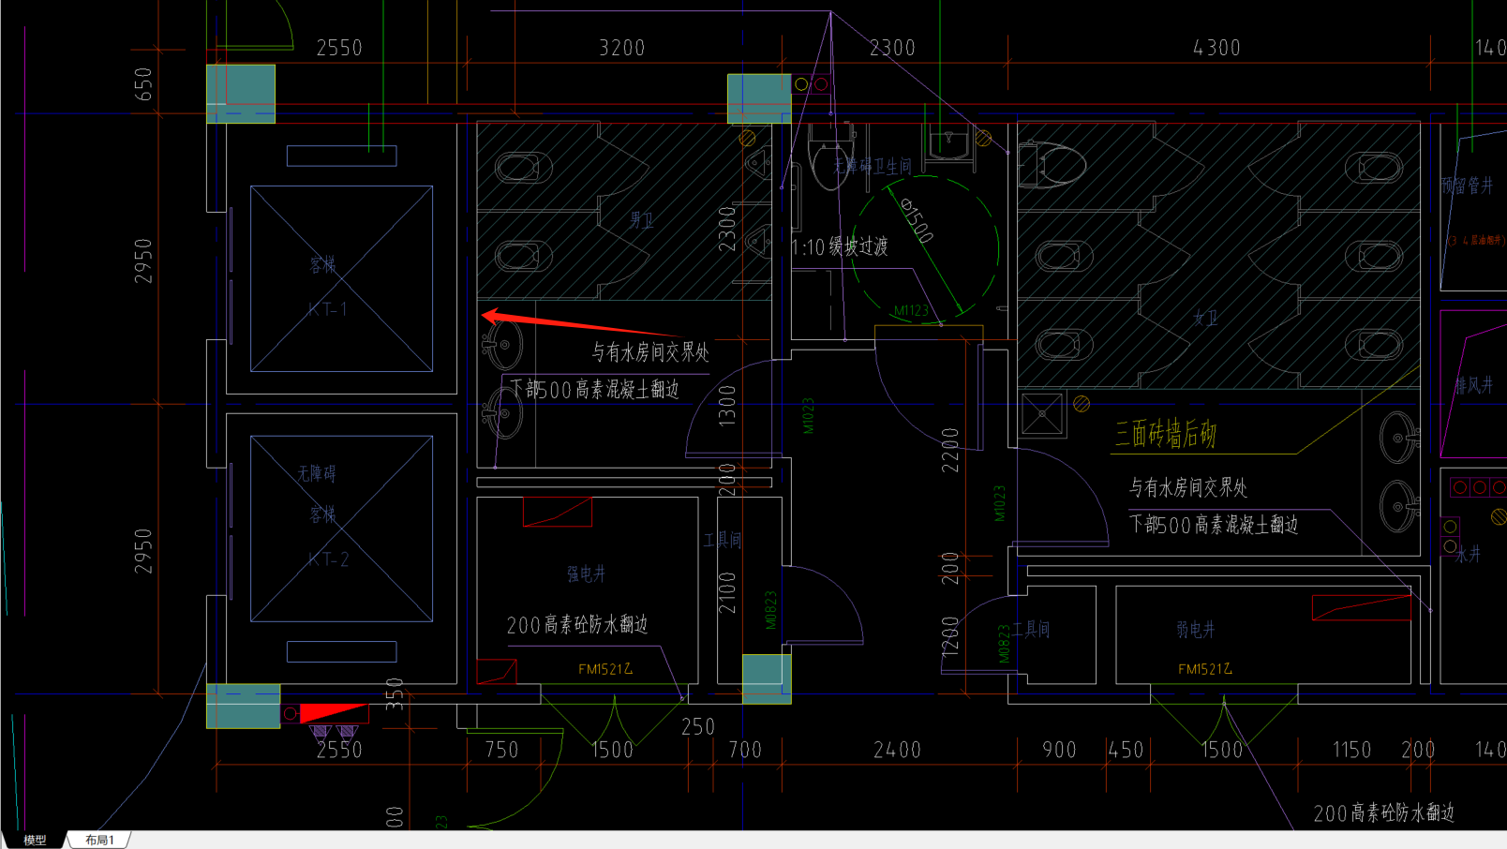
Task: Pick the 1:10 缓坡过渡 annotation
Action: [x=840, y=247]
